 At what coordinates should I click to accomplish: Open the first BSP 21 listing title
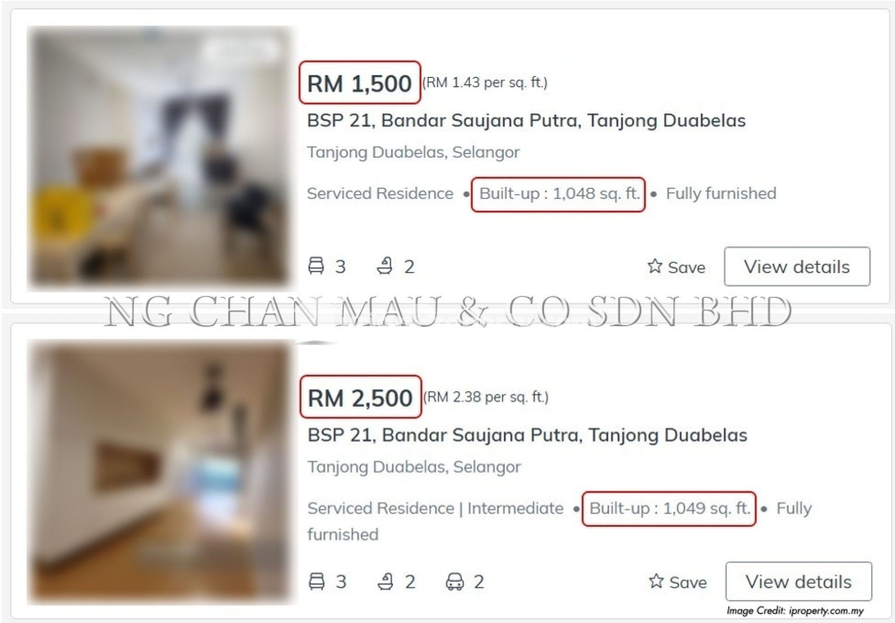coord(526,121)
